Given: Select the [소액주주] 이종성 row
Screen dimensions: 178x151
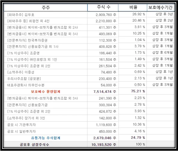Looking at the screenshot, I should (21, 72).
